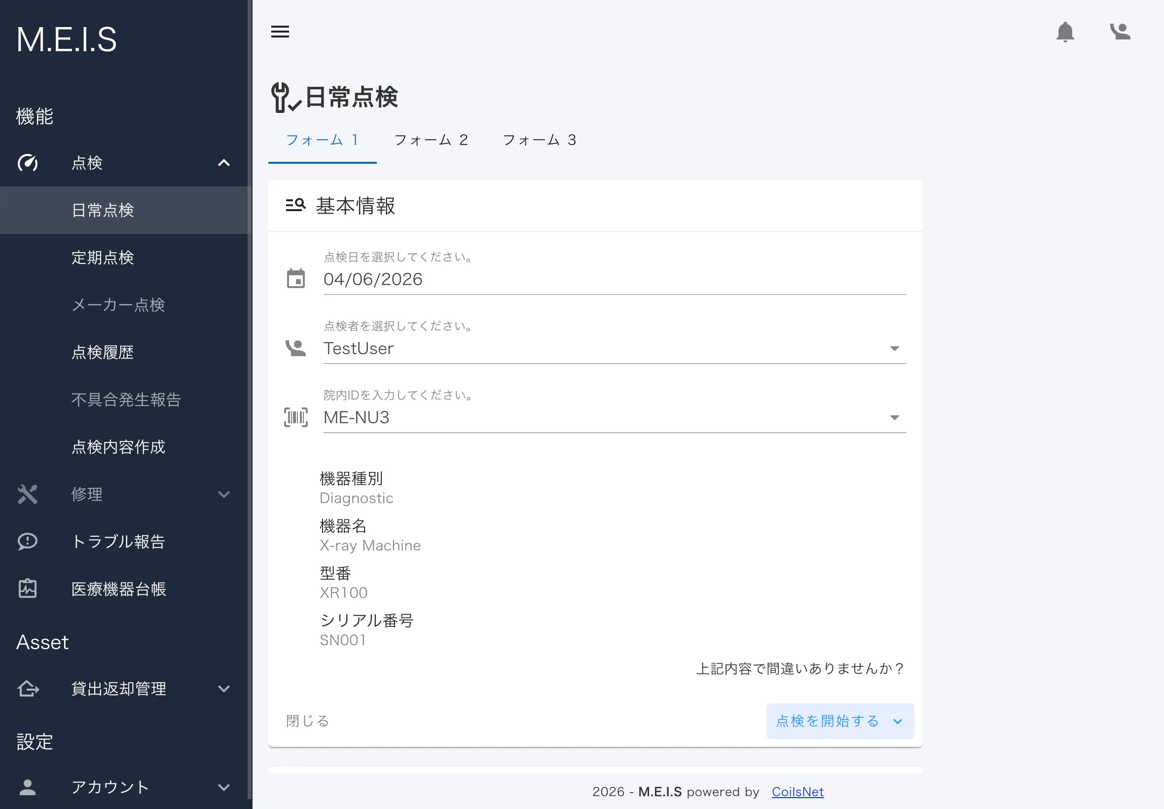Switch to the フォーム 3 tab
The height and width of the screenshot is (809, 1164).
pyautogui.click(x=539, y=141)
